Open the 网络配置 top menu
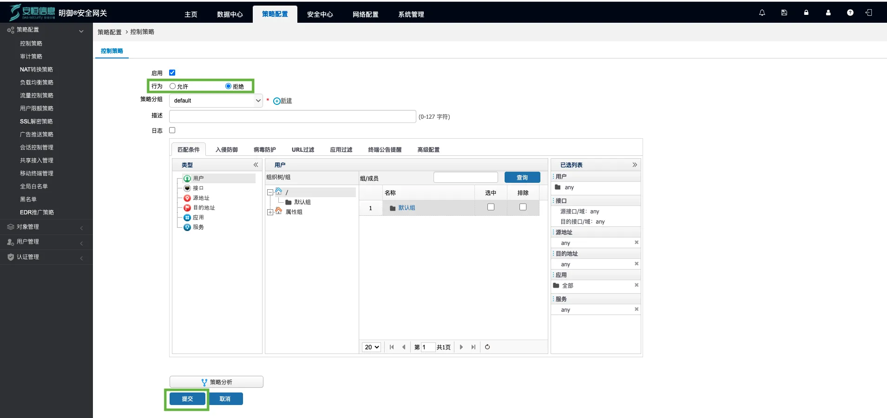Screen dimensions: 887x418 [x=365, y=14]
